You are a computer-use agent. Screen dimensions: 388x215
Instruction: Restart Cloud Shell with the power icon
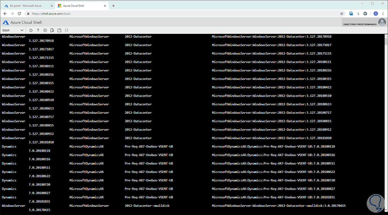click(x=31, y=30)
